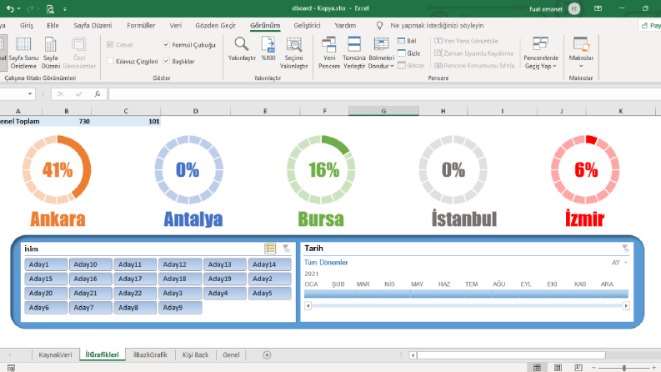The width and height of the screenshot is (661, 372).
Task: Click the Ankara 41% donut chart
Action: pyautogui.click(x=57, y=169)
